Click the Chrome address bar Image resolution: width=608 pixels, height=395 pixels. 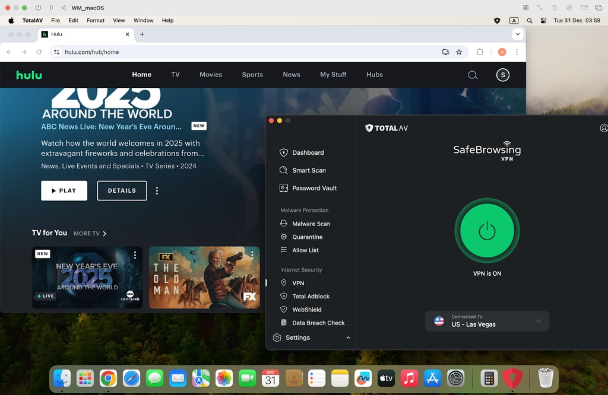pyautogui.click(x=248, y=52)
